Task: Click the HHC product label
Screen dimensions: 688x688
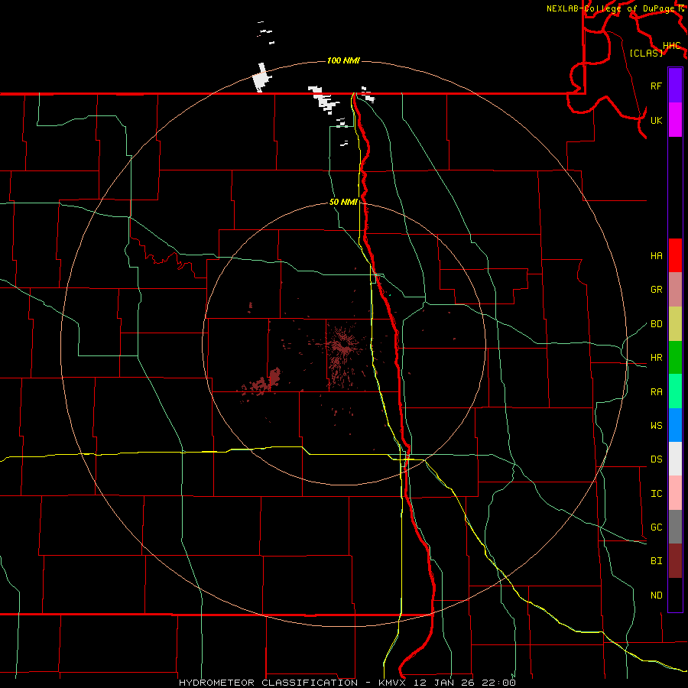Action: [x=672, y=46]
